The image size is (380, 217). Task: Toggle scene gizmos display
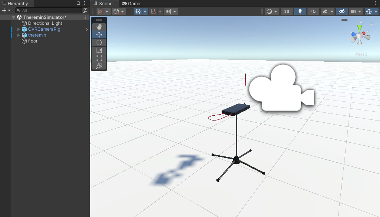pyautogui.click(x=369, y=11)
